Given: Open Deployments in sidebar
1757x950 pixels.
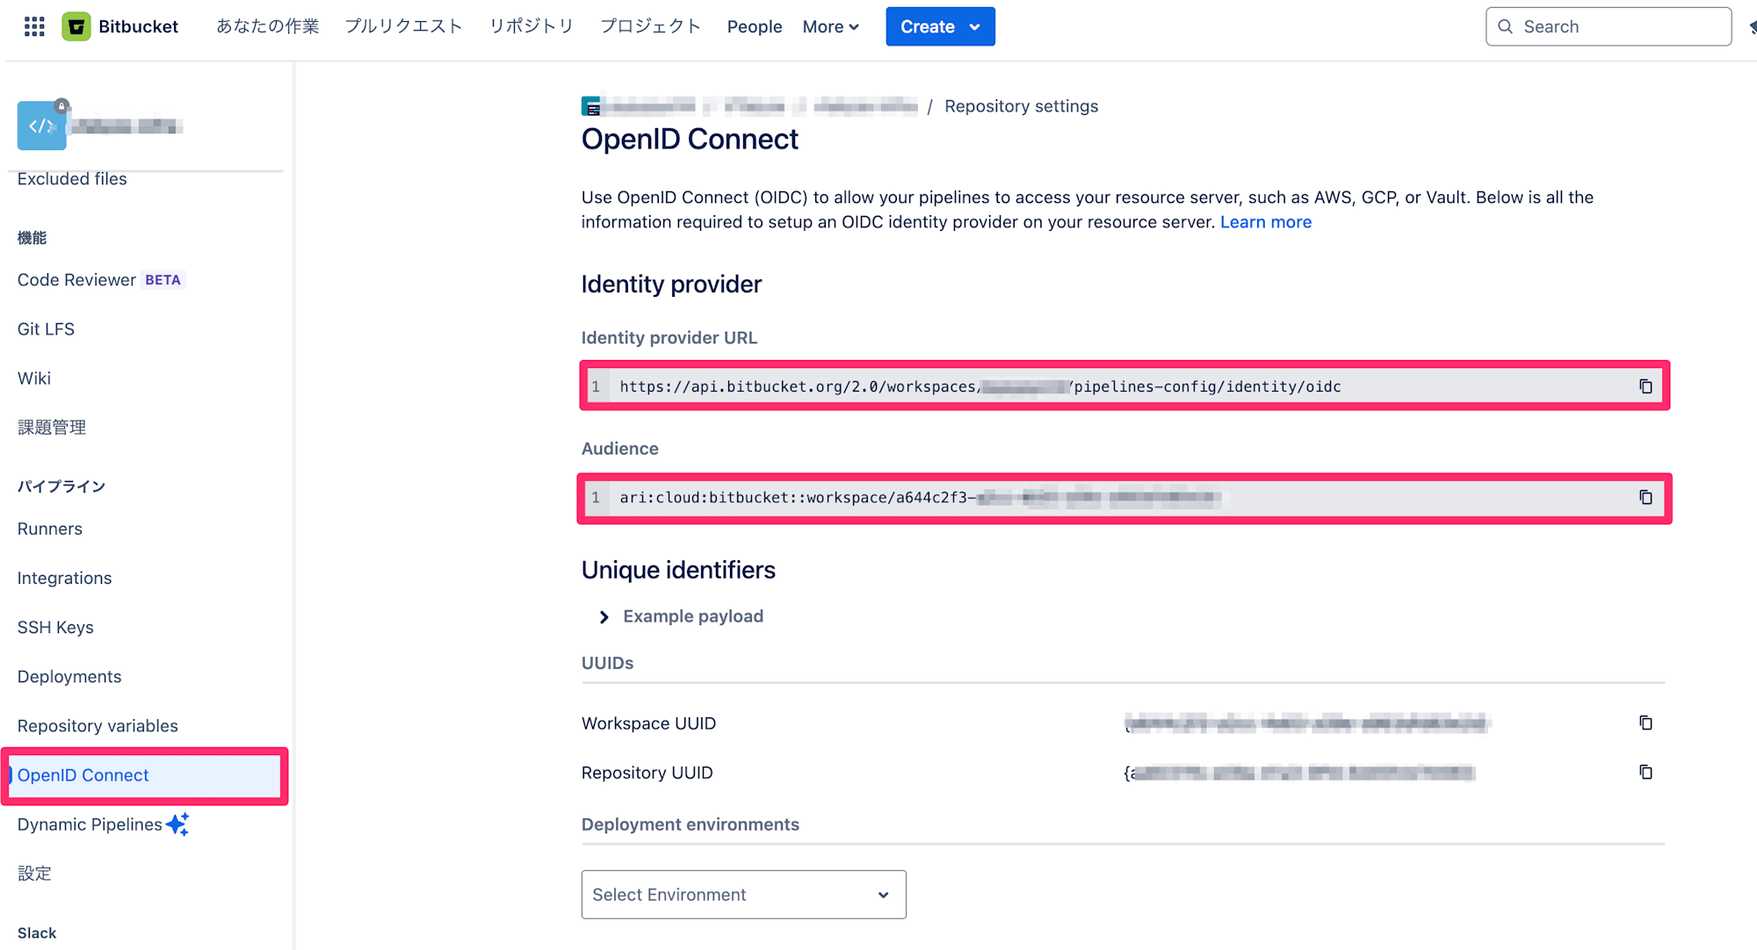Looking at the screenshot, I should pos(69,677).
